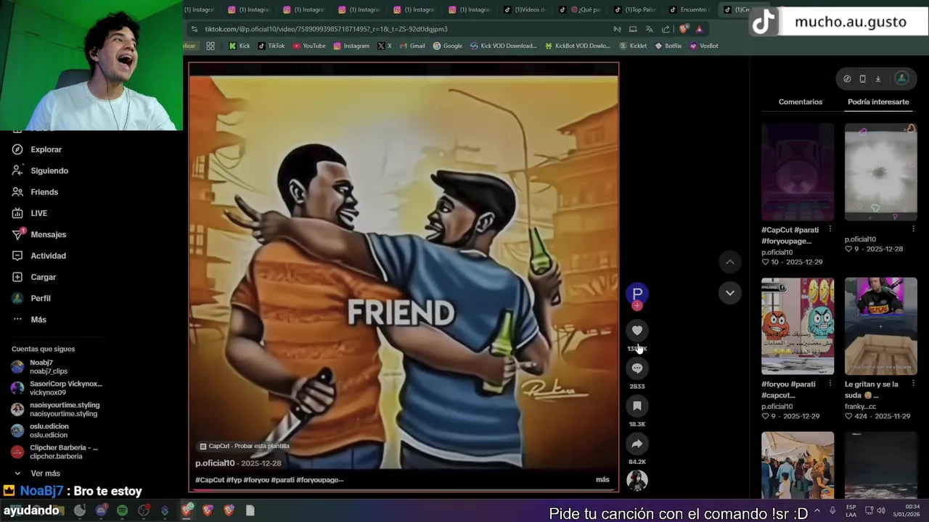The image size is (929, 522).
Task: Open Spotify from Windows taskbar
Action: pyautogui.click(x=122, y=510)
